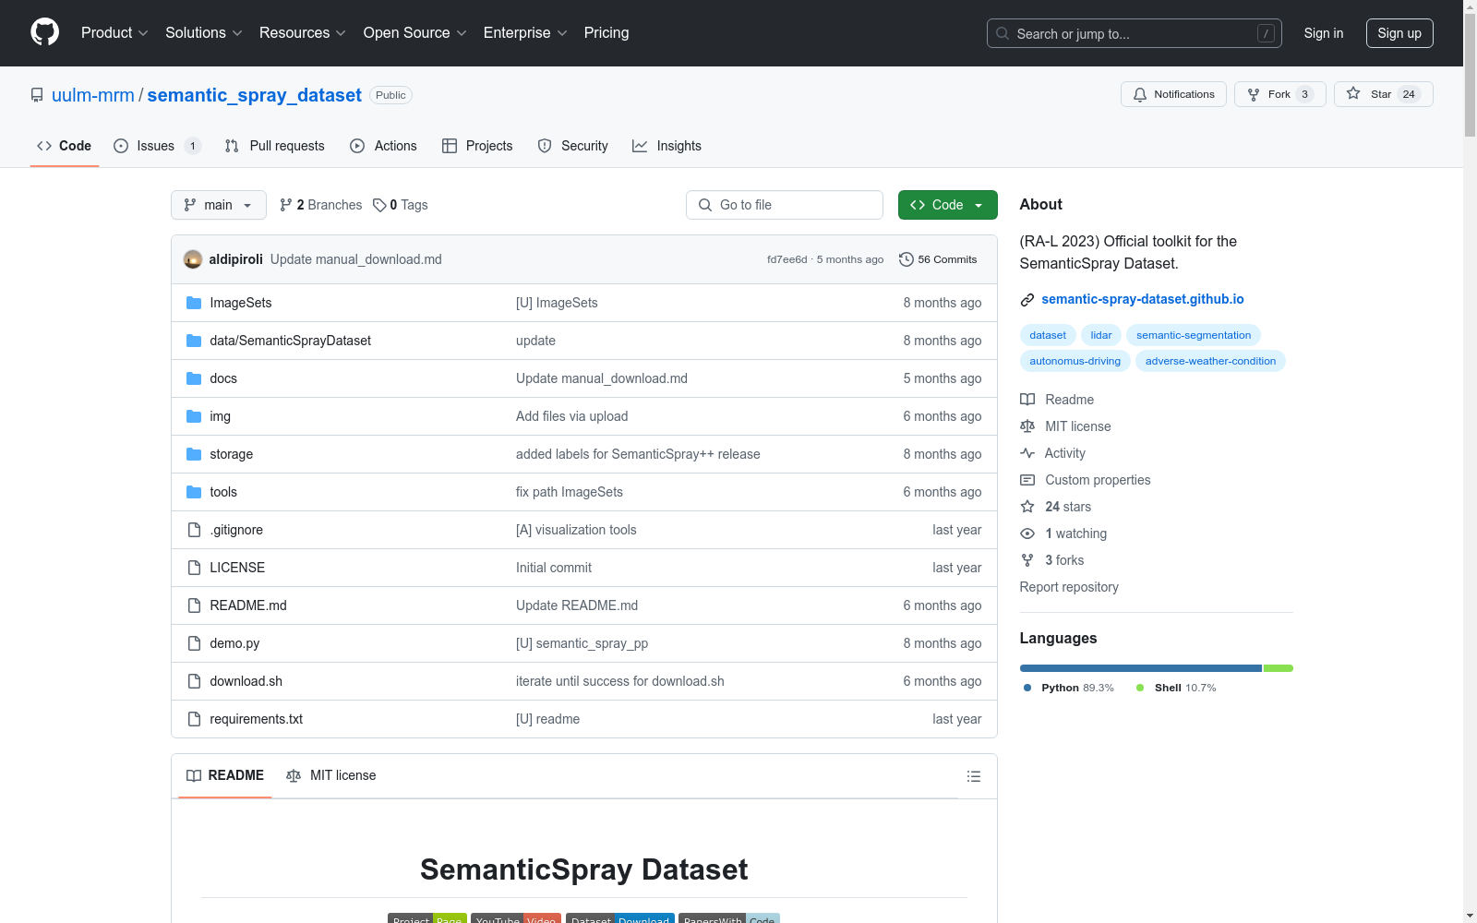Open semantic-spray-dataset.github.io website link
Viewport: 1477px width, 923px height.
pos(1143,299)
